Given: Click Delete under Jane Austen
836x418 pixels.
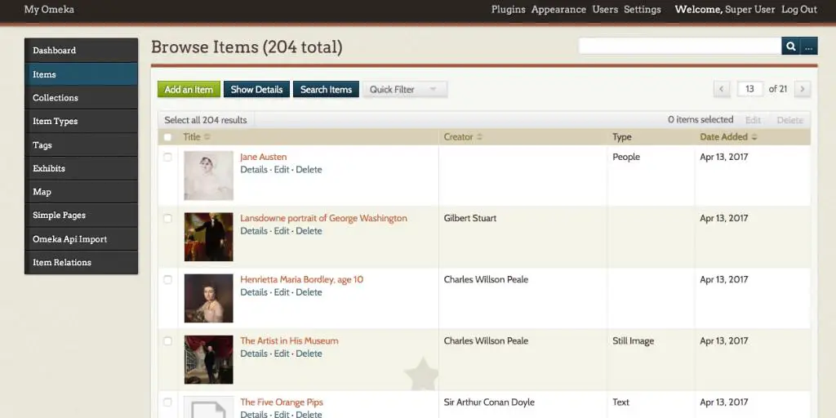Looking at the screenshot, I should pyautogui.click(x=309, y=170).
